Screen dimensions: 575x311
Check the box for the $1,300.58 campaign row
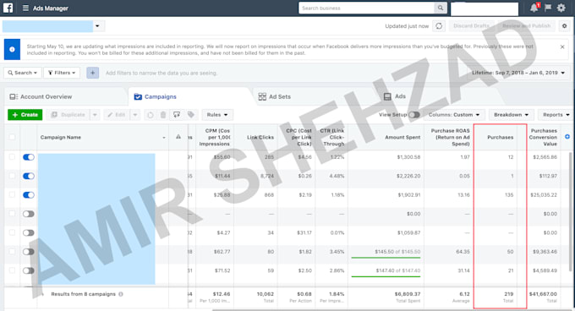point(12,157)
